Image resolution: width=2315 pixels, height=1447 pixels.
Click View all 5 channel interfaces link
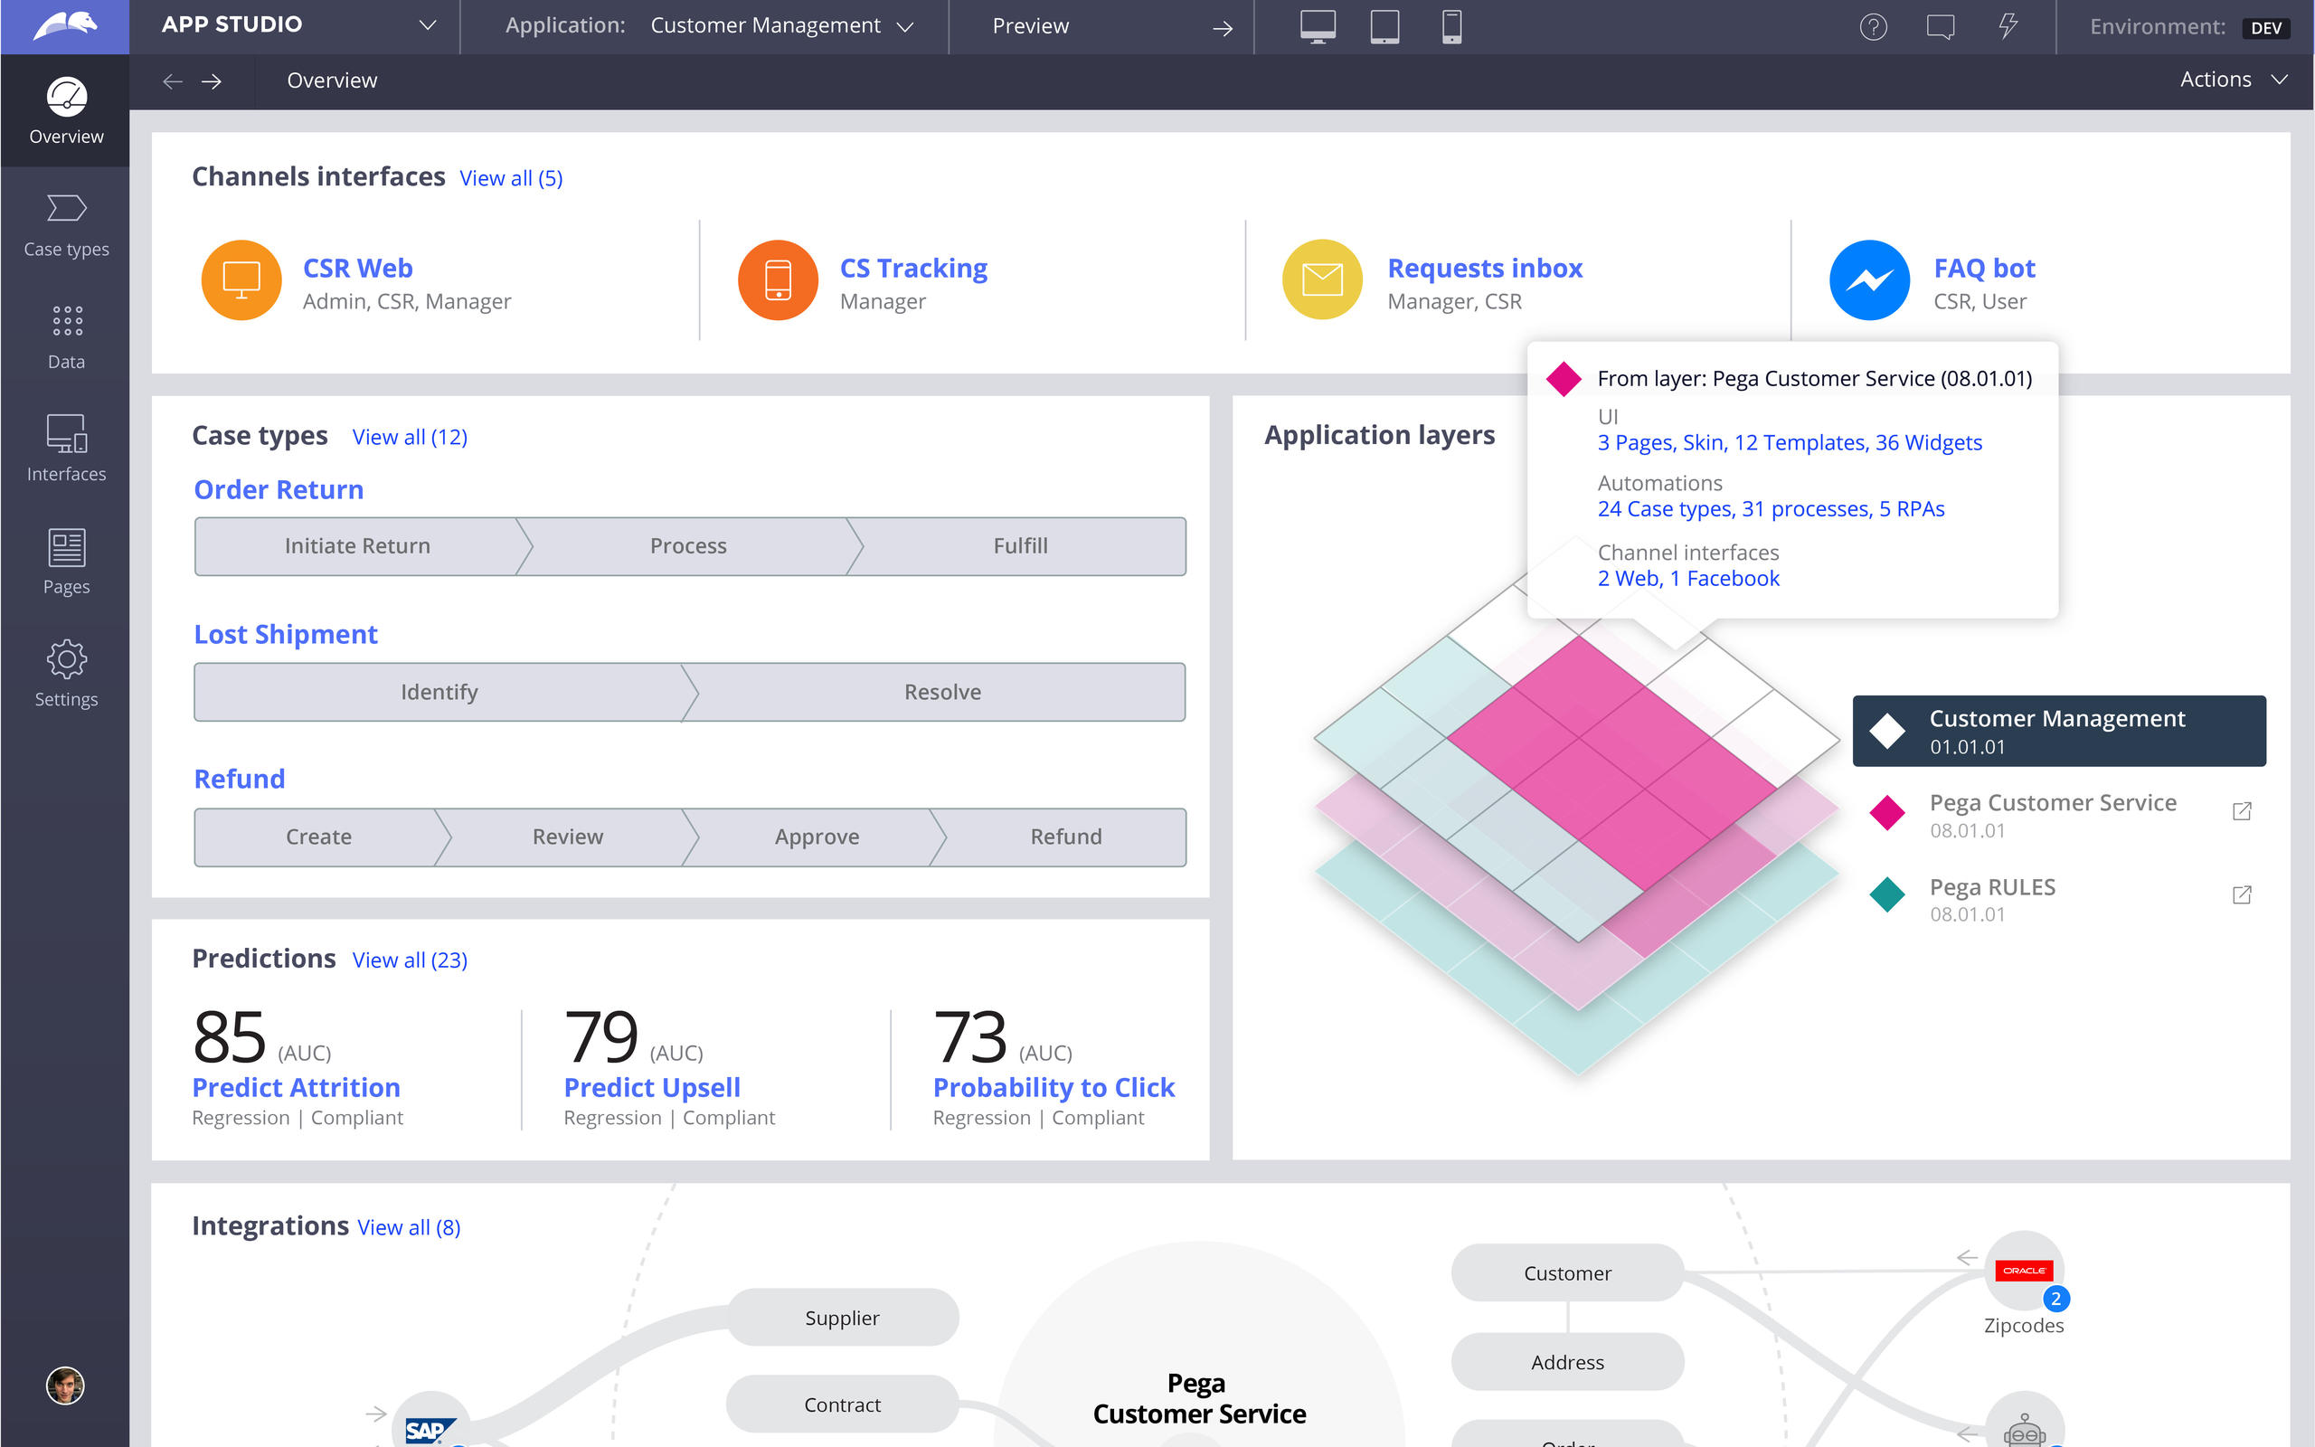pyautogui.click(x=510, y=176)
